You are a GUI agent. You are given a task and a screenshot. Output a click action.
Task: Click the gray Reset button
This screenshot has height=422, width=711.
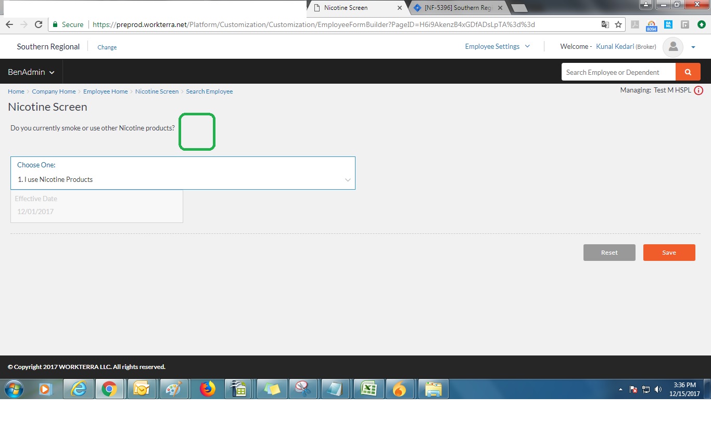[609, 253]
